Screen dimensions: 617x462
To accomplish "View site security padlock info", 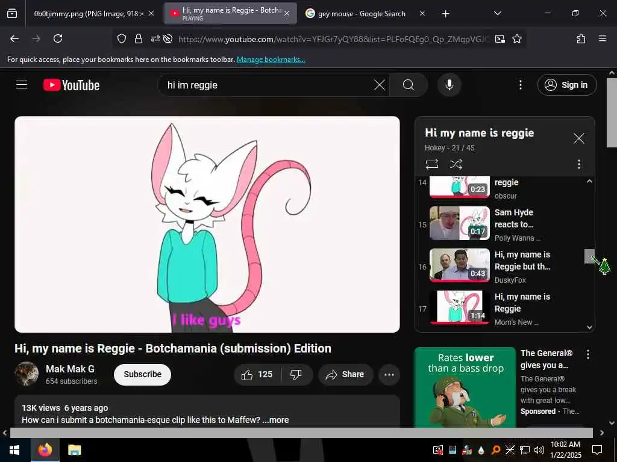I will click(139, 38).
